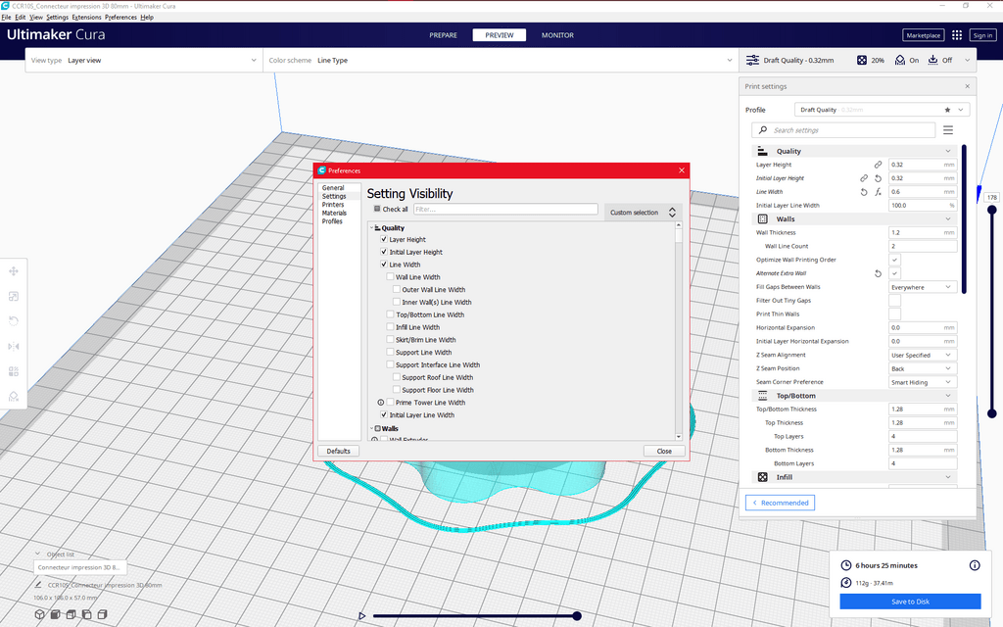Click the support On icon
The width and height of the screenshot is (1003, 627).
click(x=900, y=60)
